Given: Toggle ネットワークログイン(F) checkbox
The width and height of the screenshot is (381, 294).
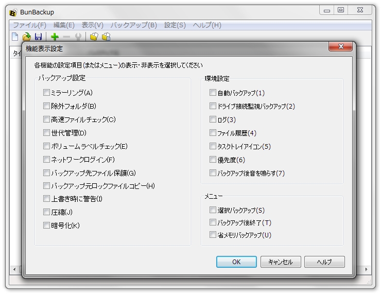Looking at the screenshot, I should click(46, 159).
